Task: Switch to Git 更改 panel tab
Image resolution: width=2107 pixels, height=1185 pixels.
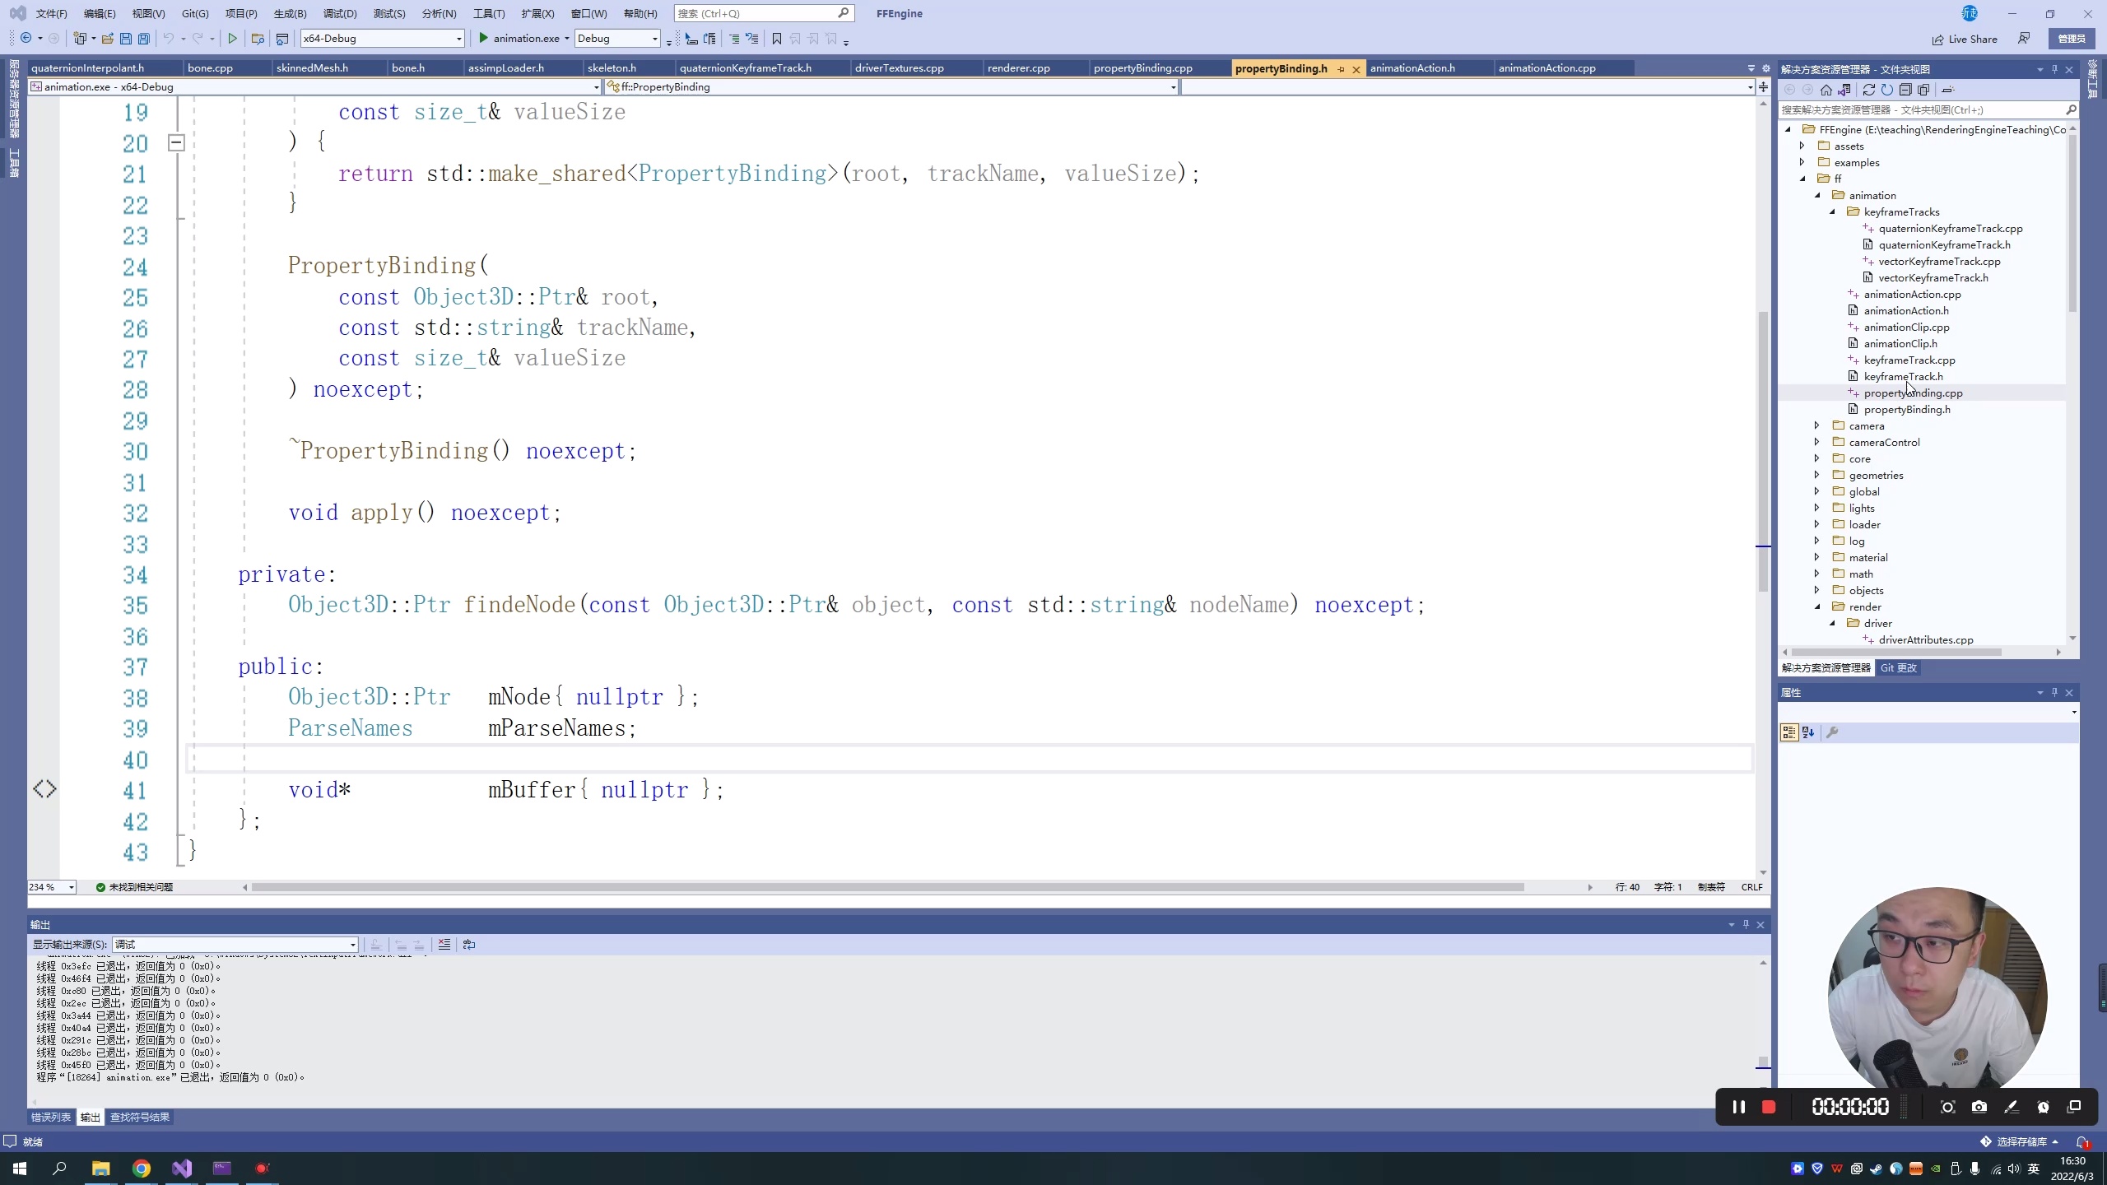Action: (x=1898, y=668)
